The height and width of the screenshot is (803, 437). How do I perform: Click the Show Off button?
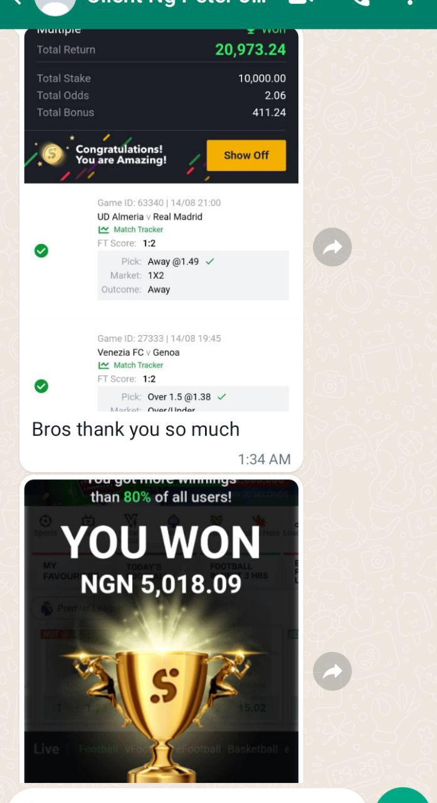click(x=246, y=156)
